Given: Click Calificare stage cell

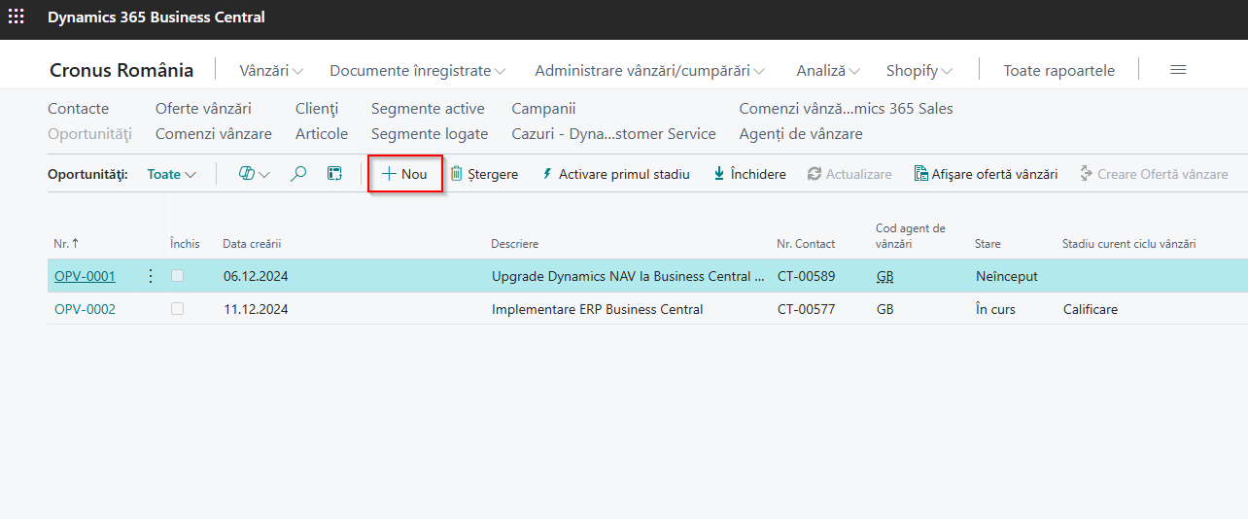Looking at the screenshot, I should click(1091, 309).
